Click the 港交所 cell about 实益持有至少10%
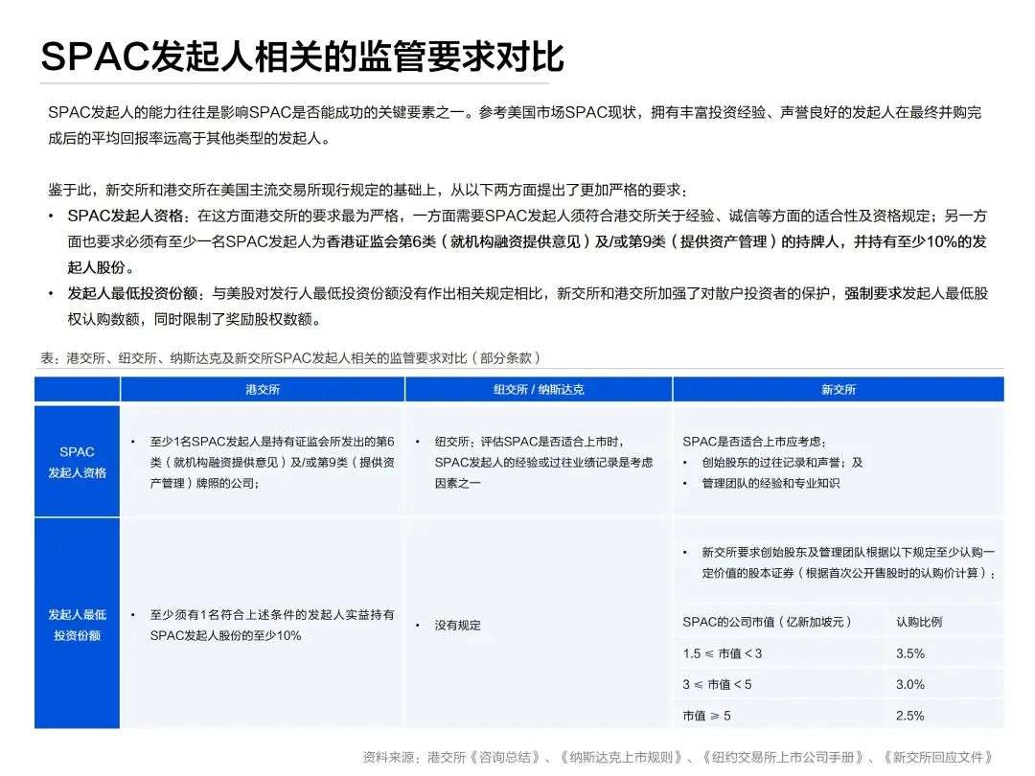The image size is (1035, 776). pos(272,625)
